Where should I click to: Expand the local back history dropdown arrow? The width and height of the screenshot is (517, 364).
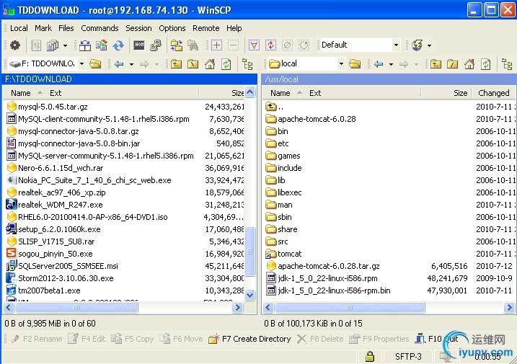[x=131, y=64]
